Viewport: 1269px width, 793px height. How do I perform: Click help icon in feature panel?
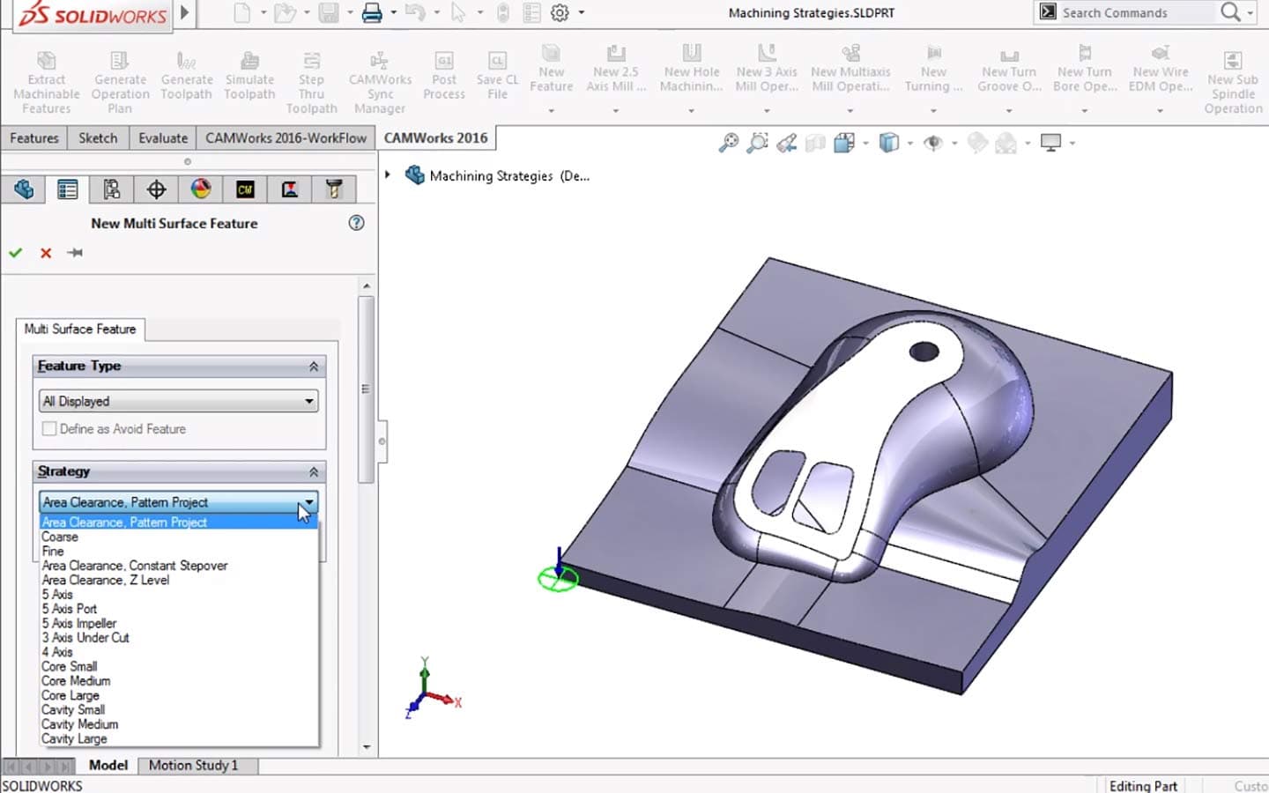[356, 223]
